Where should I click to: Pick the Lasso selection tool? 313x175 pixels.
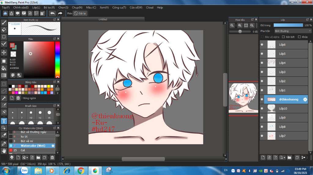coord(4,91)
